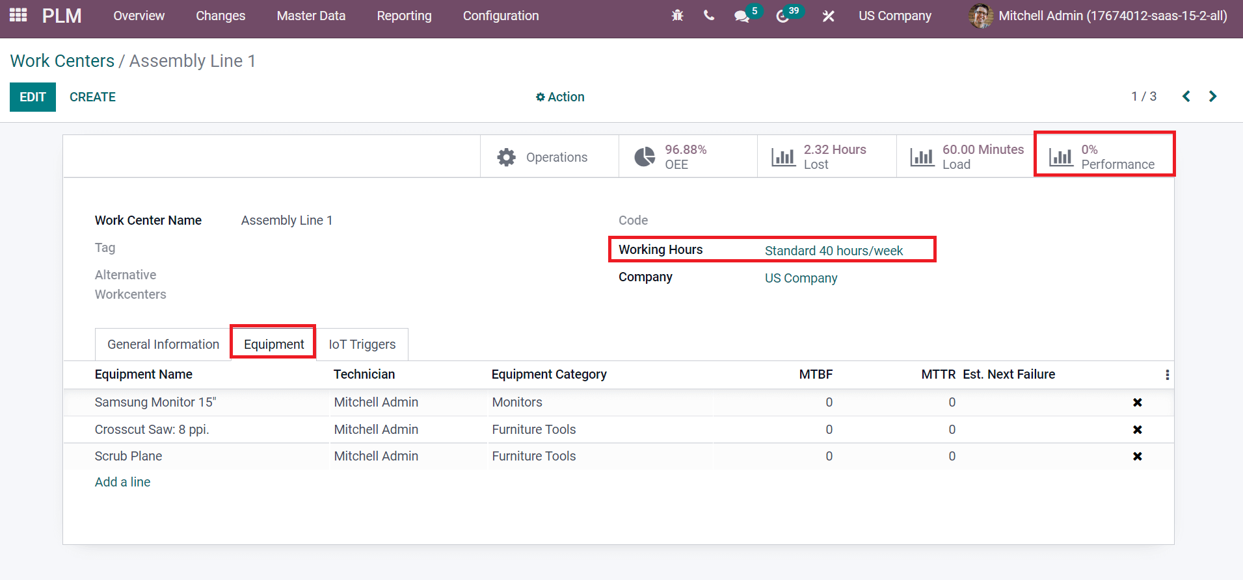Sort by Equipment Category column header

549,374
